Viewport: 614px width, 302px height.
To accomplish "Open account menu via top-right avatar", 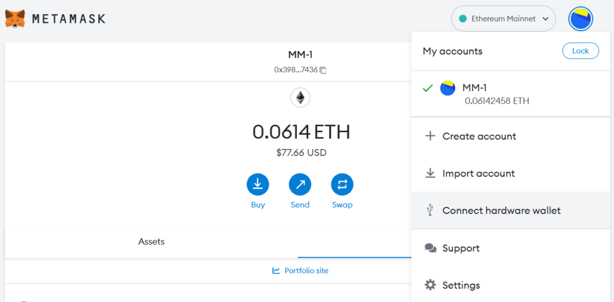I will pos(580,19).
